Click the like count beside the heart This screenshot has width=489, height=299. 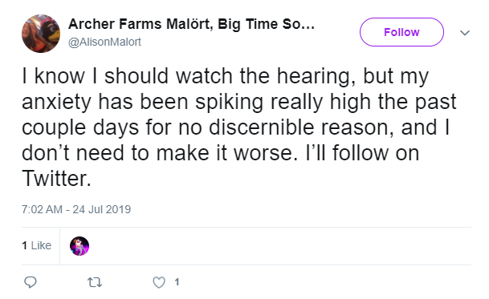coord(177,282)
